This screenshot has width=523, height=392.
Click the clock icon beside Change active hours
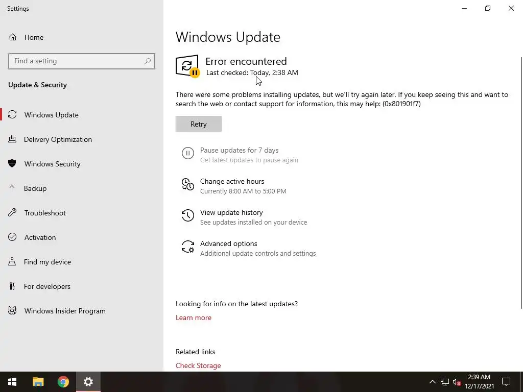(x=188, y=184)
